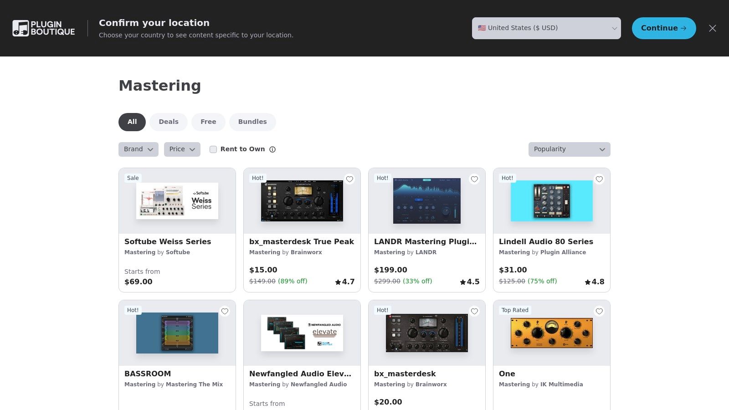Viewport: 729px width, 410px height.
Task: Select the All filter tab
Action: point(132,122)
